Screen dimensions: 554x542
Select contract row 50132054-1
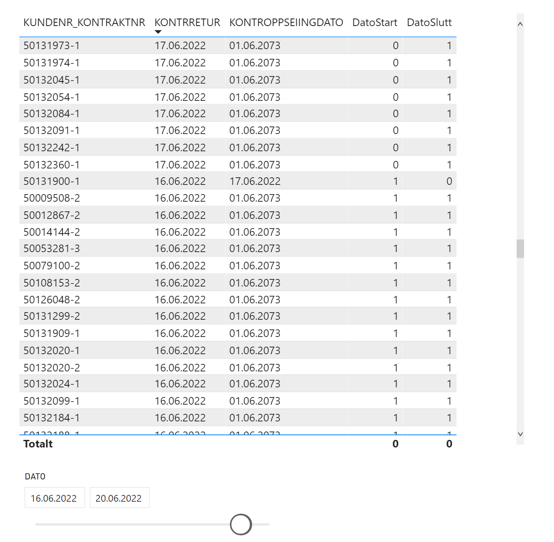[238, 97]
